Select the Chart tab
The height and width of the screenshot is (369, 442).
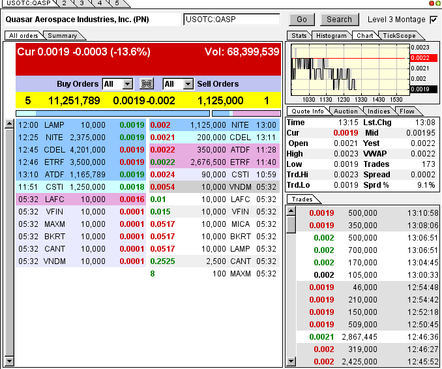365,36
